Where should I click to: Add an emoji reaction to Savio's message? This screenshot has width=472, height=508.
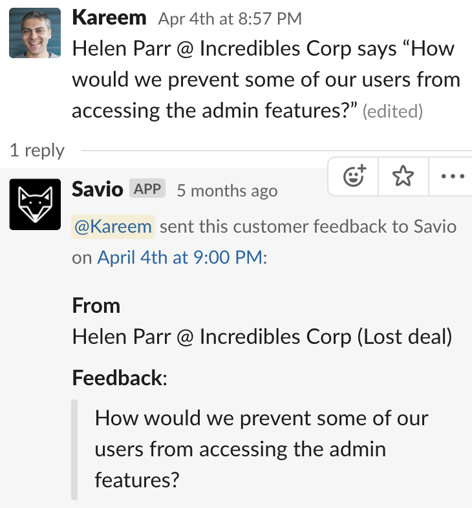pyautogui.click(x=353, y=176)
